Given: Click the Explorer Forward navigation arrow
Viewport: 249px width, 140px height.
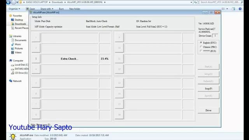Looking at the screenshot, I should coord(14,2).
